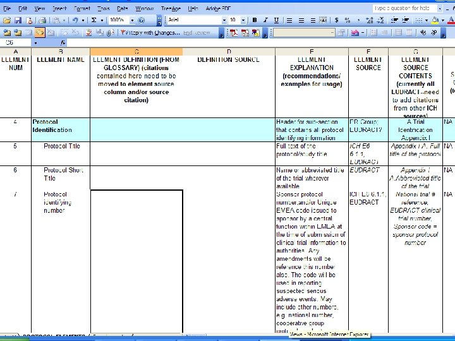The height and width of the screenshot is (341, 455).
Task: Open the Insert menu
Action: [x=59, y=8]
